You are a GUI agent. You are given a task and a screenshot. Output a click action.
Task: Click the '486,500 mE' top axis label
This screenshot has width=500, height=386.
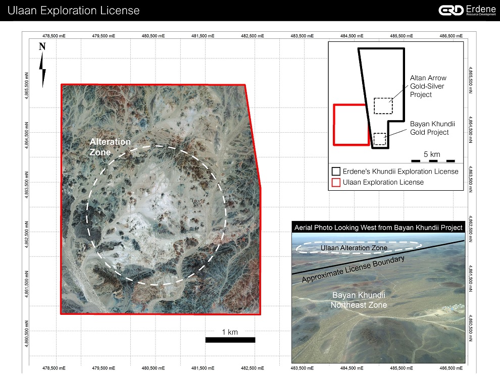coord(451,36)
